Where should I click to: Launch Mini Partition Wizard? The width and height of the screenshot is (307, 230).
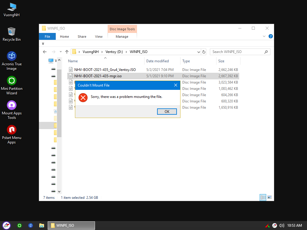[x=12, y=85]
